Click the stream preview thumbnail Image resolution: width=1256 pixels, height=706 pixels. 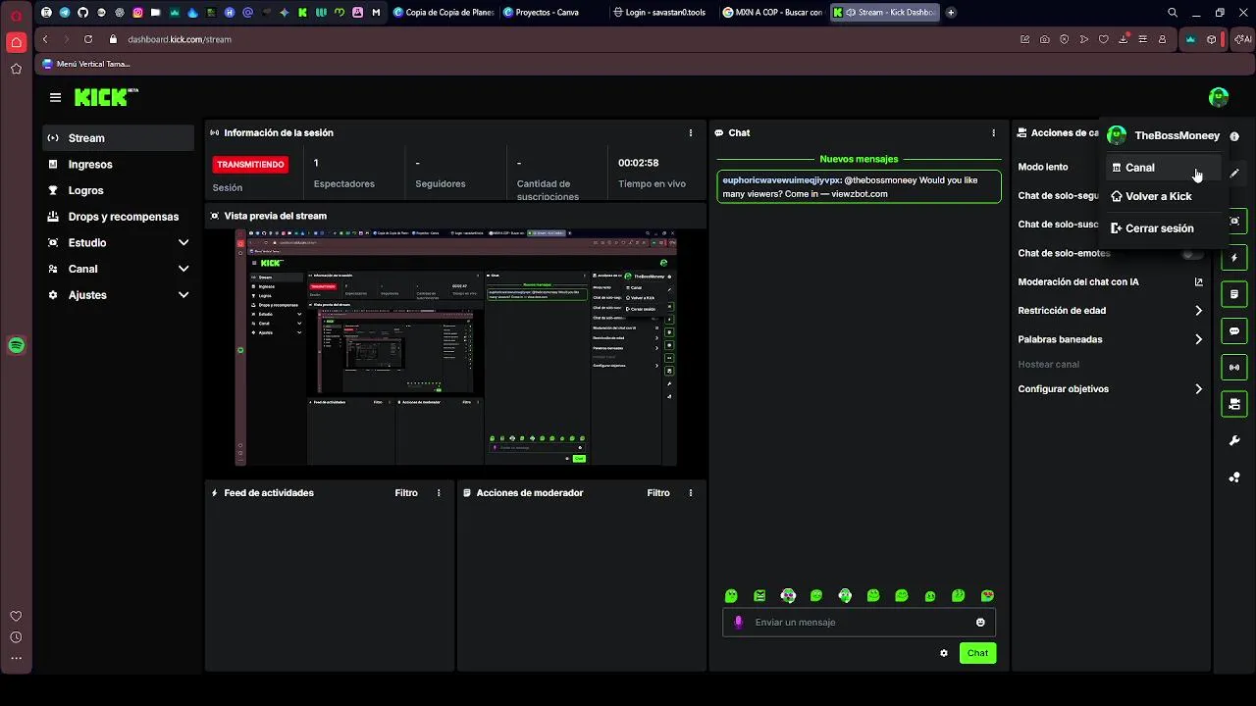point(456,347)
